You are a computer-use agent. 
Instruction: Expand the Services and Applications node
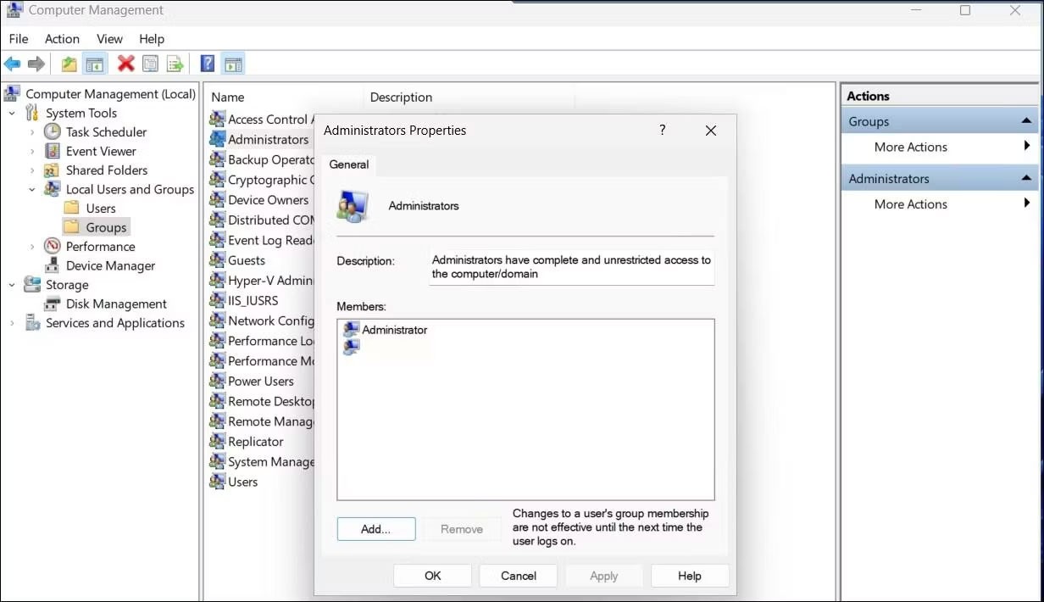12,323
